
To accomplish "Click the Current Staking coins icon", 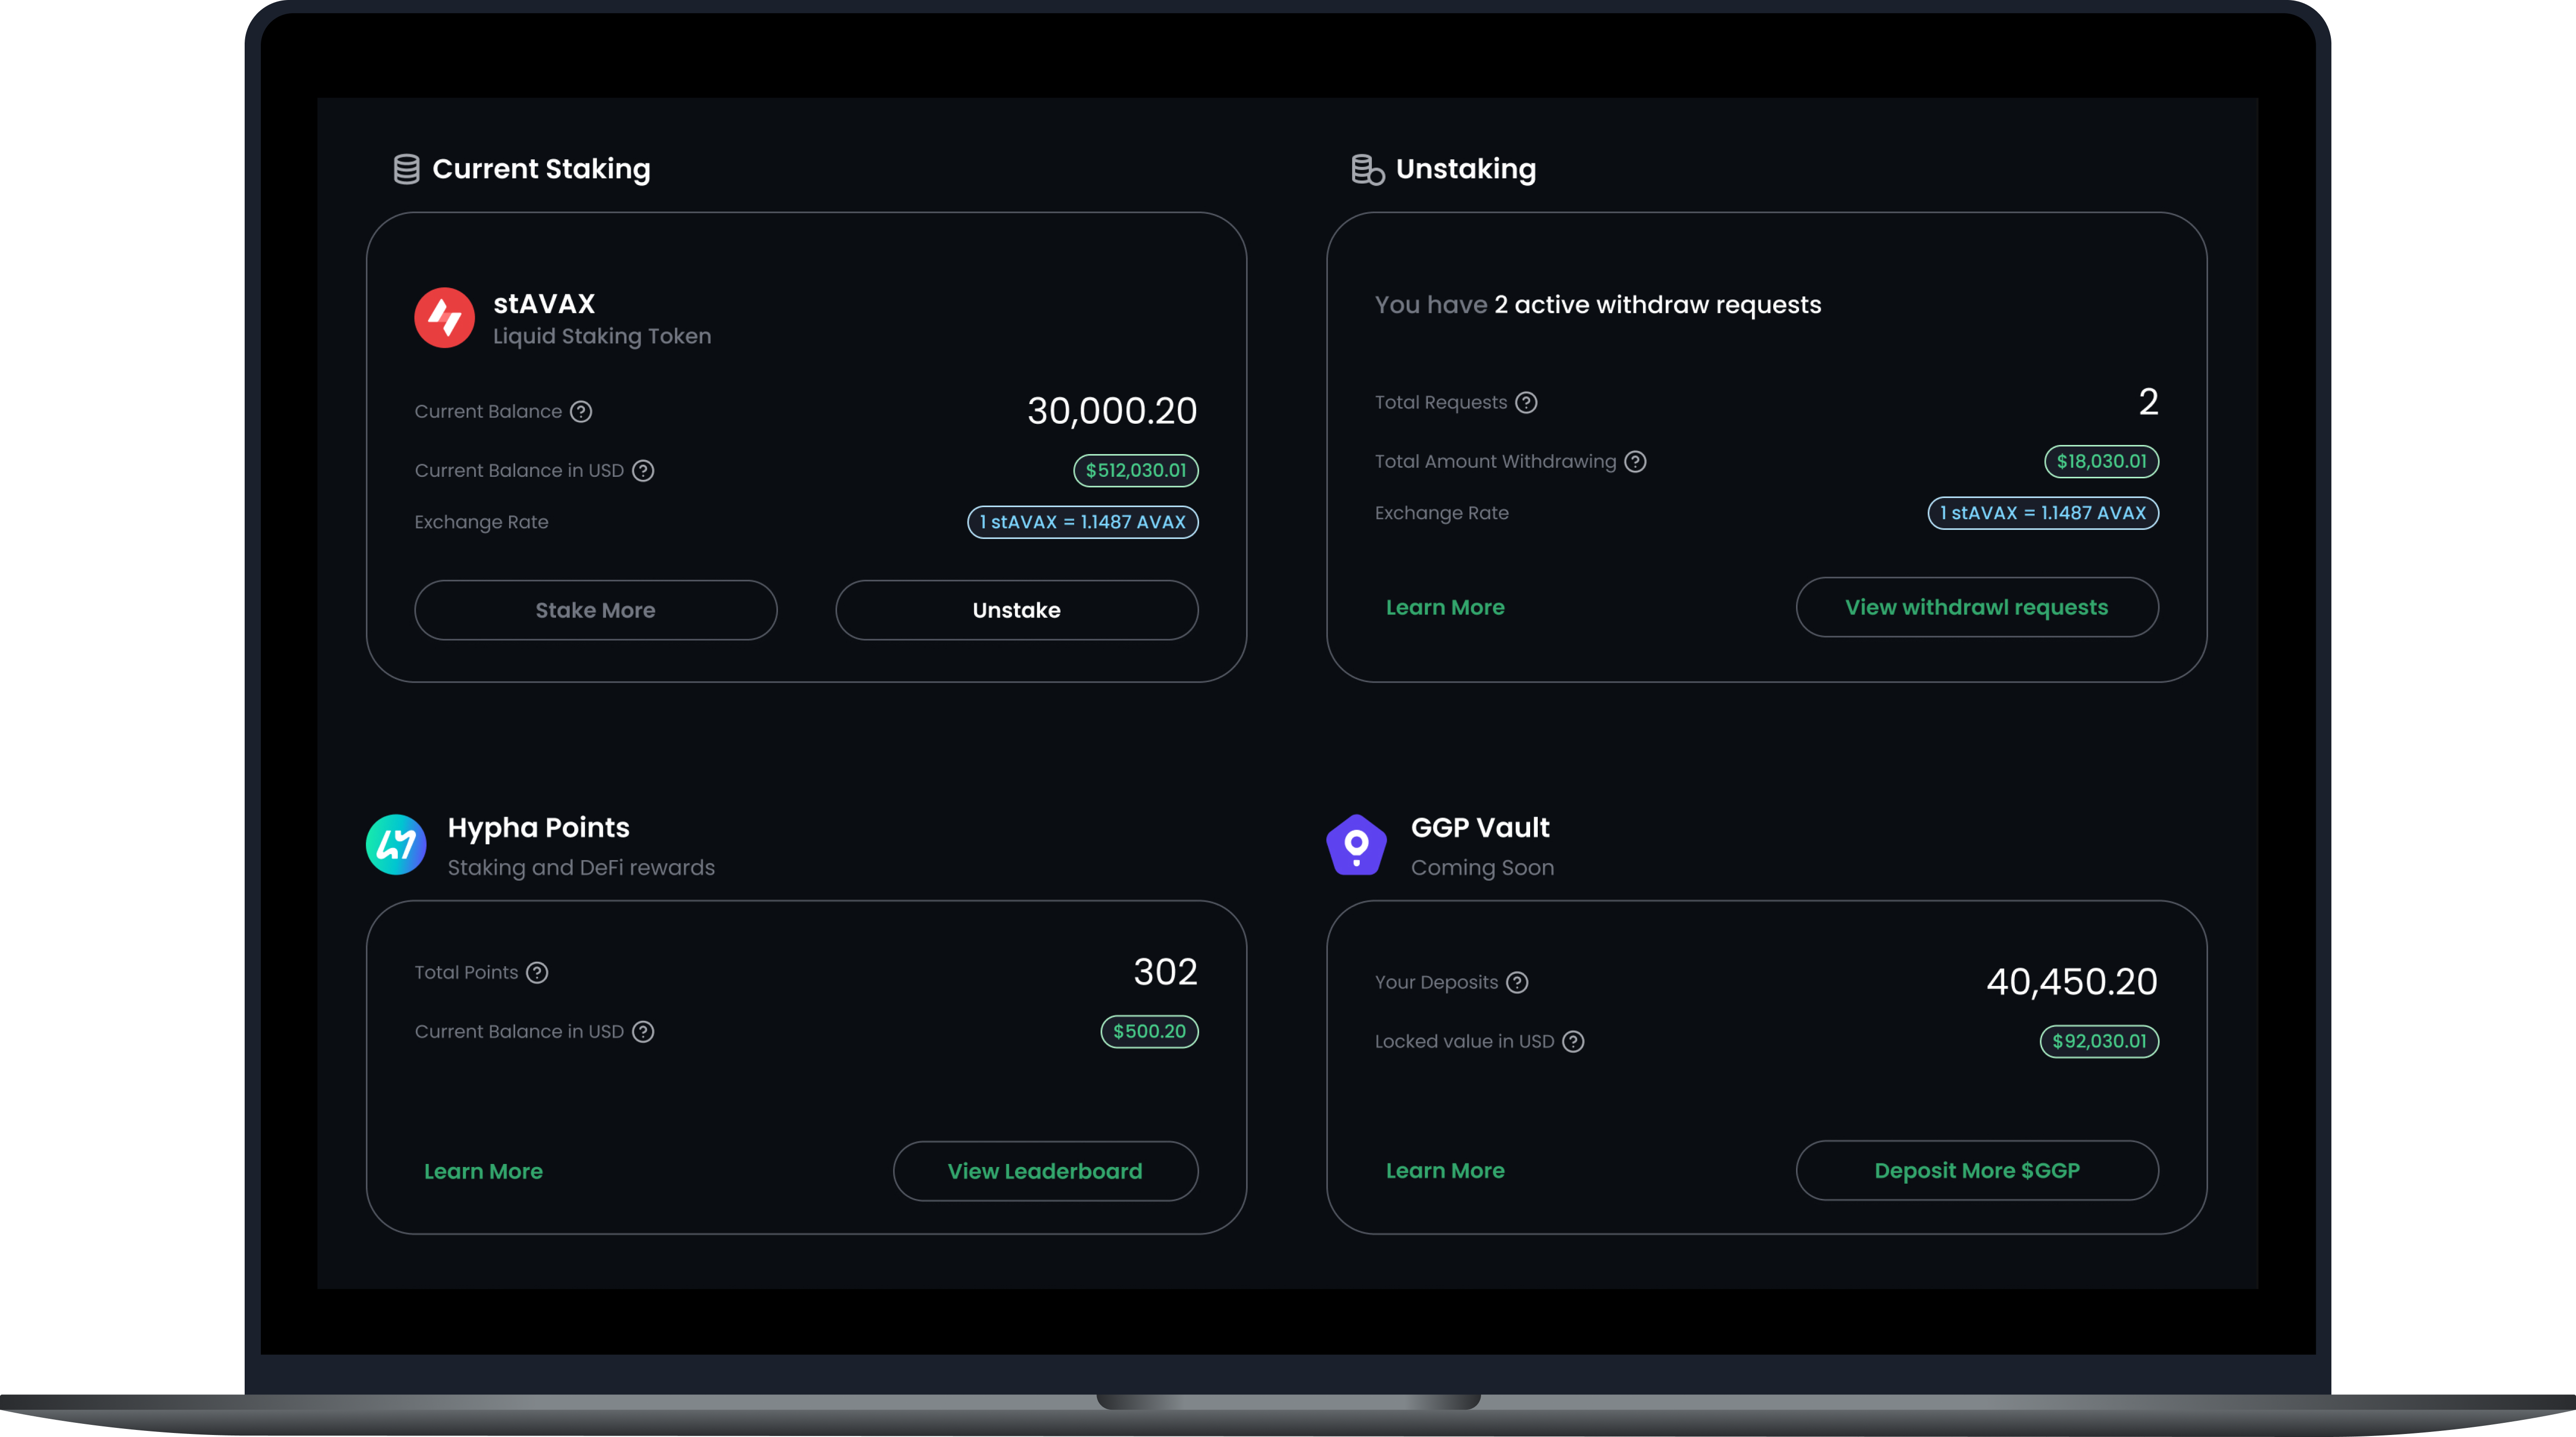I will 406,169.
